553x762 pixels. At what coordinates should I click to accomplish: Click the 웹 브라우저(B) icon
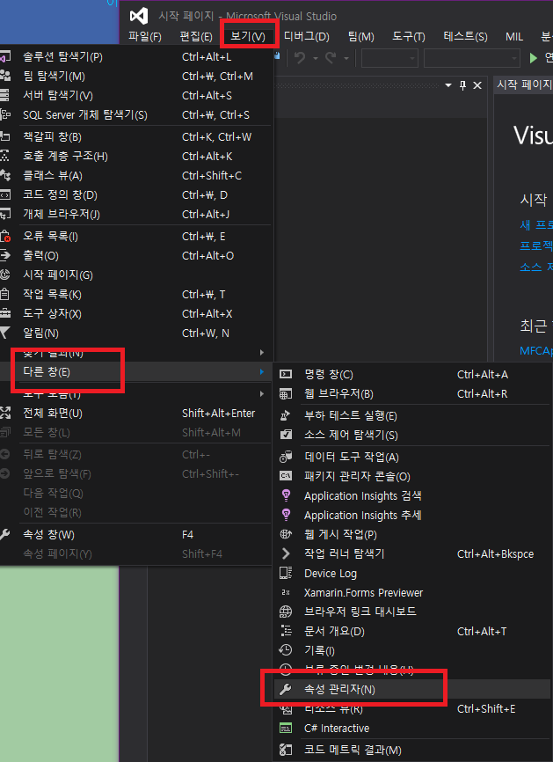(x=286, y=394)
